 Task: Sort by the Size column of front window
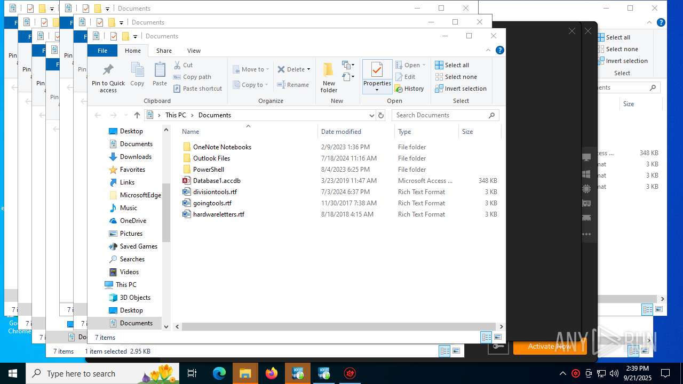[479, 132]
